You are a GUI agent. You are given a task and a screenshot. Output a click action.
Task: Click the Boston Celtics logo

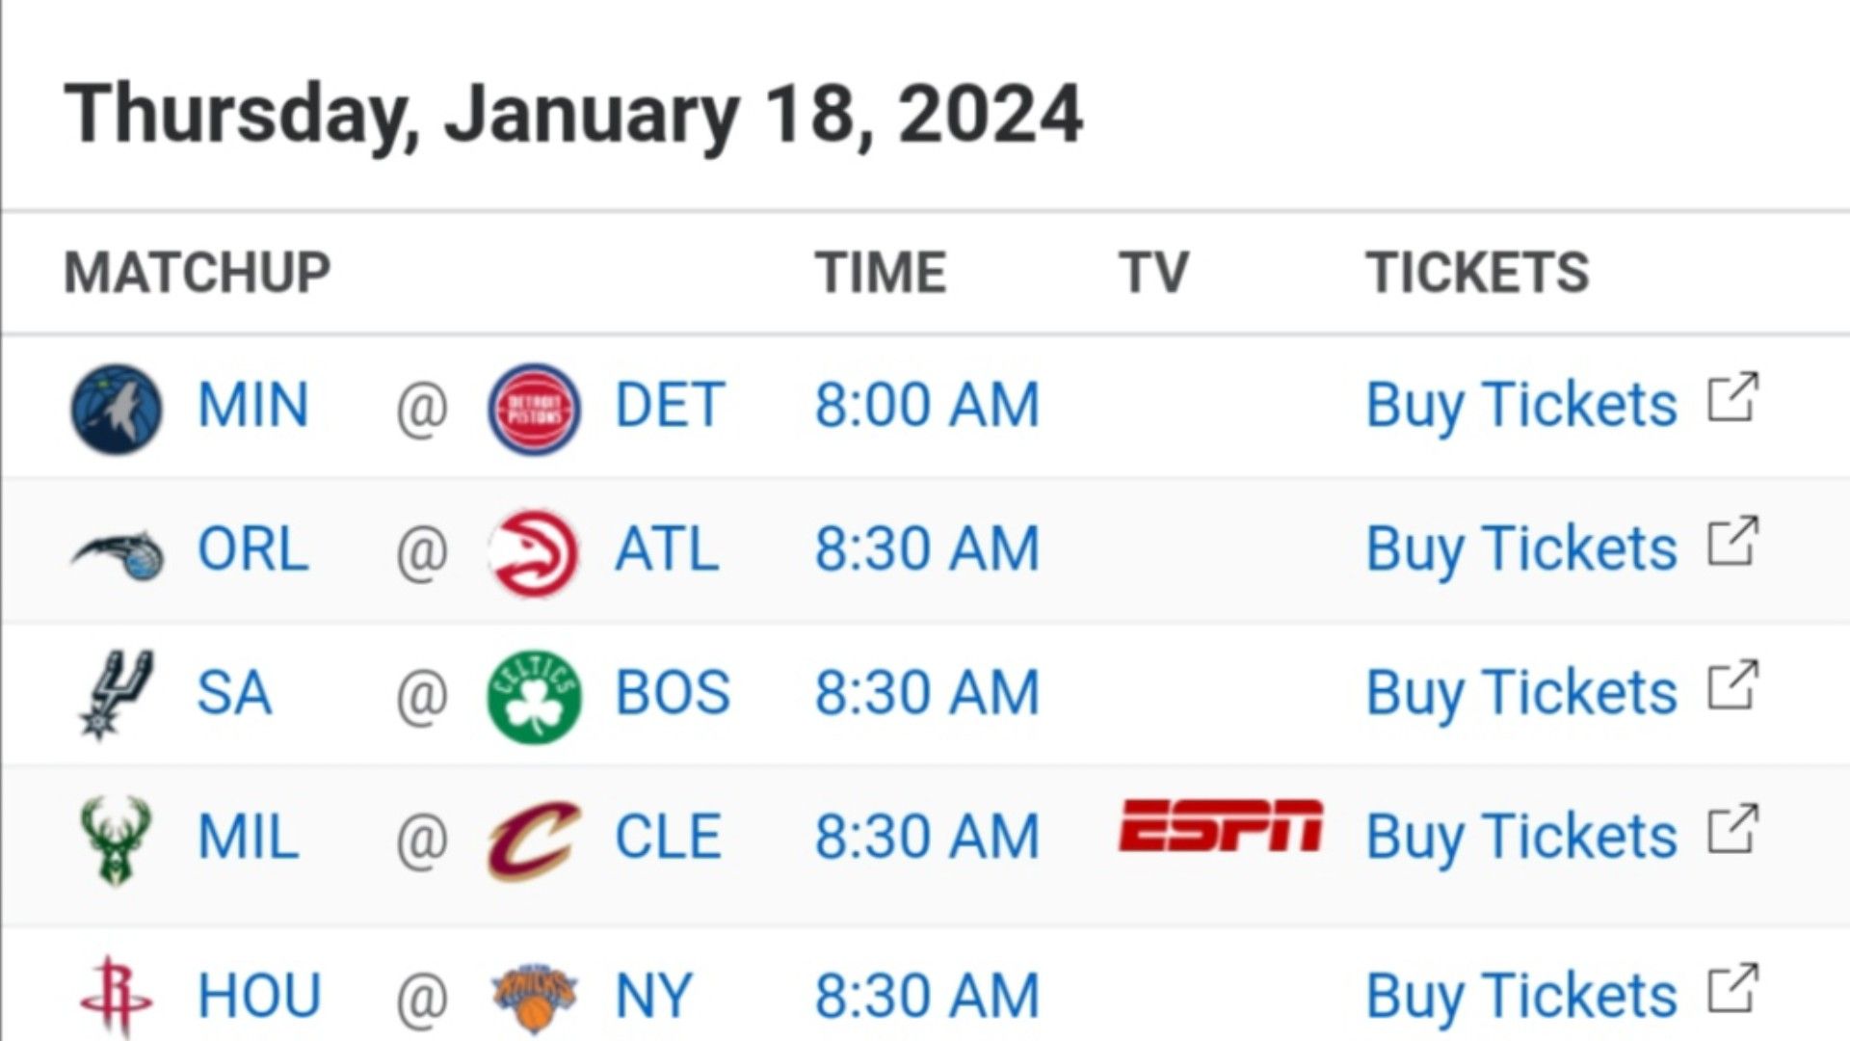(x=534, y=697)
